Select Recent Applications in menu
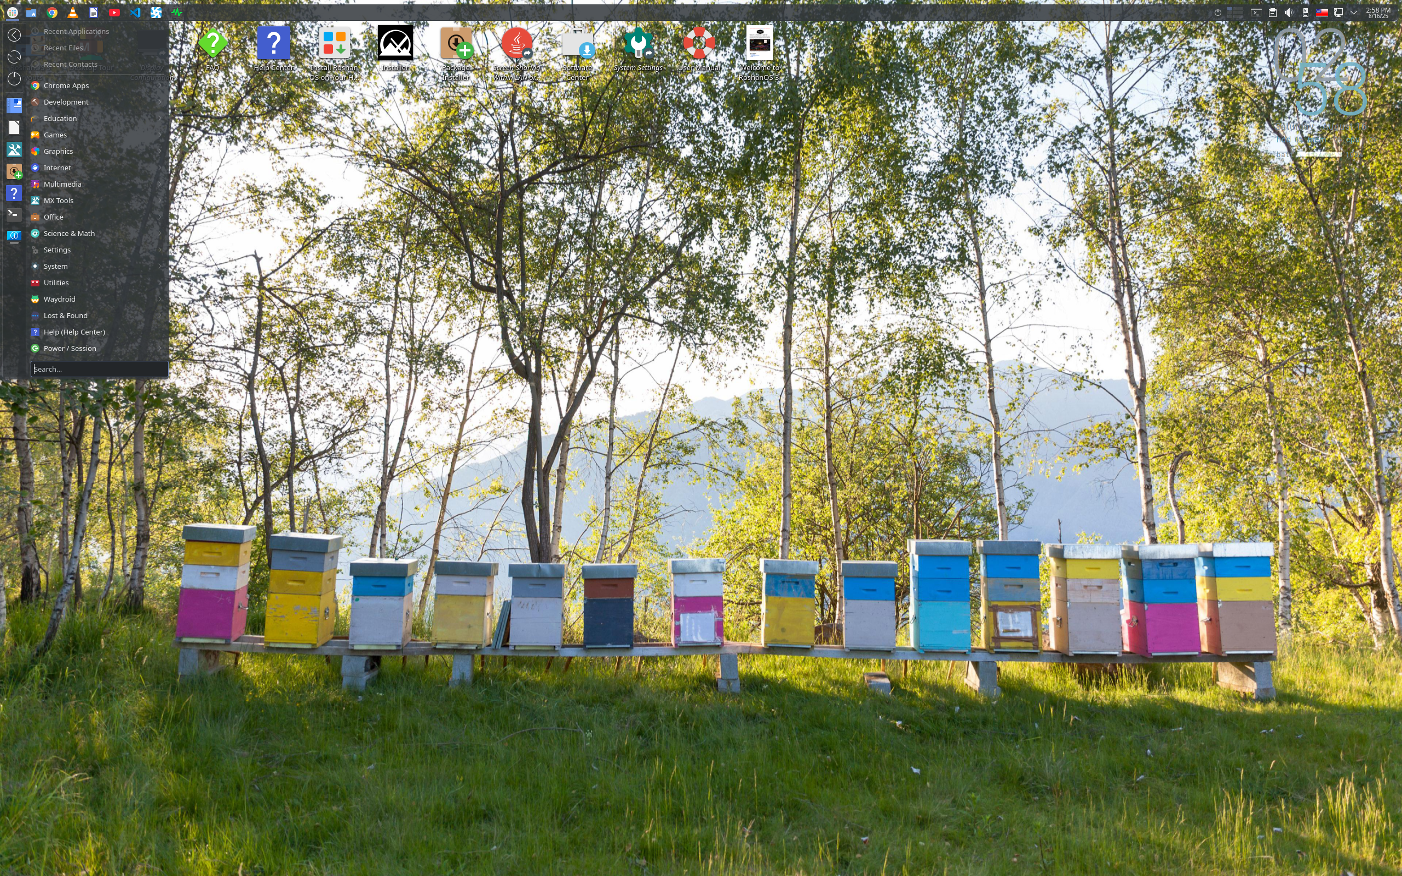The width and height of the screenshot is (1402, 876). (98, 31)
